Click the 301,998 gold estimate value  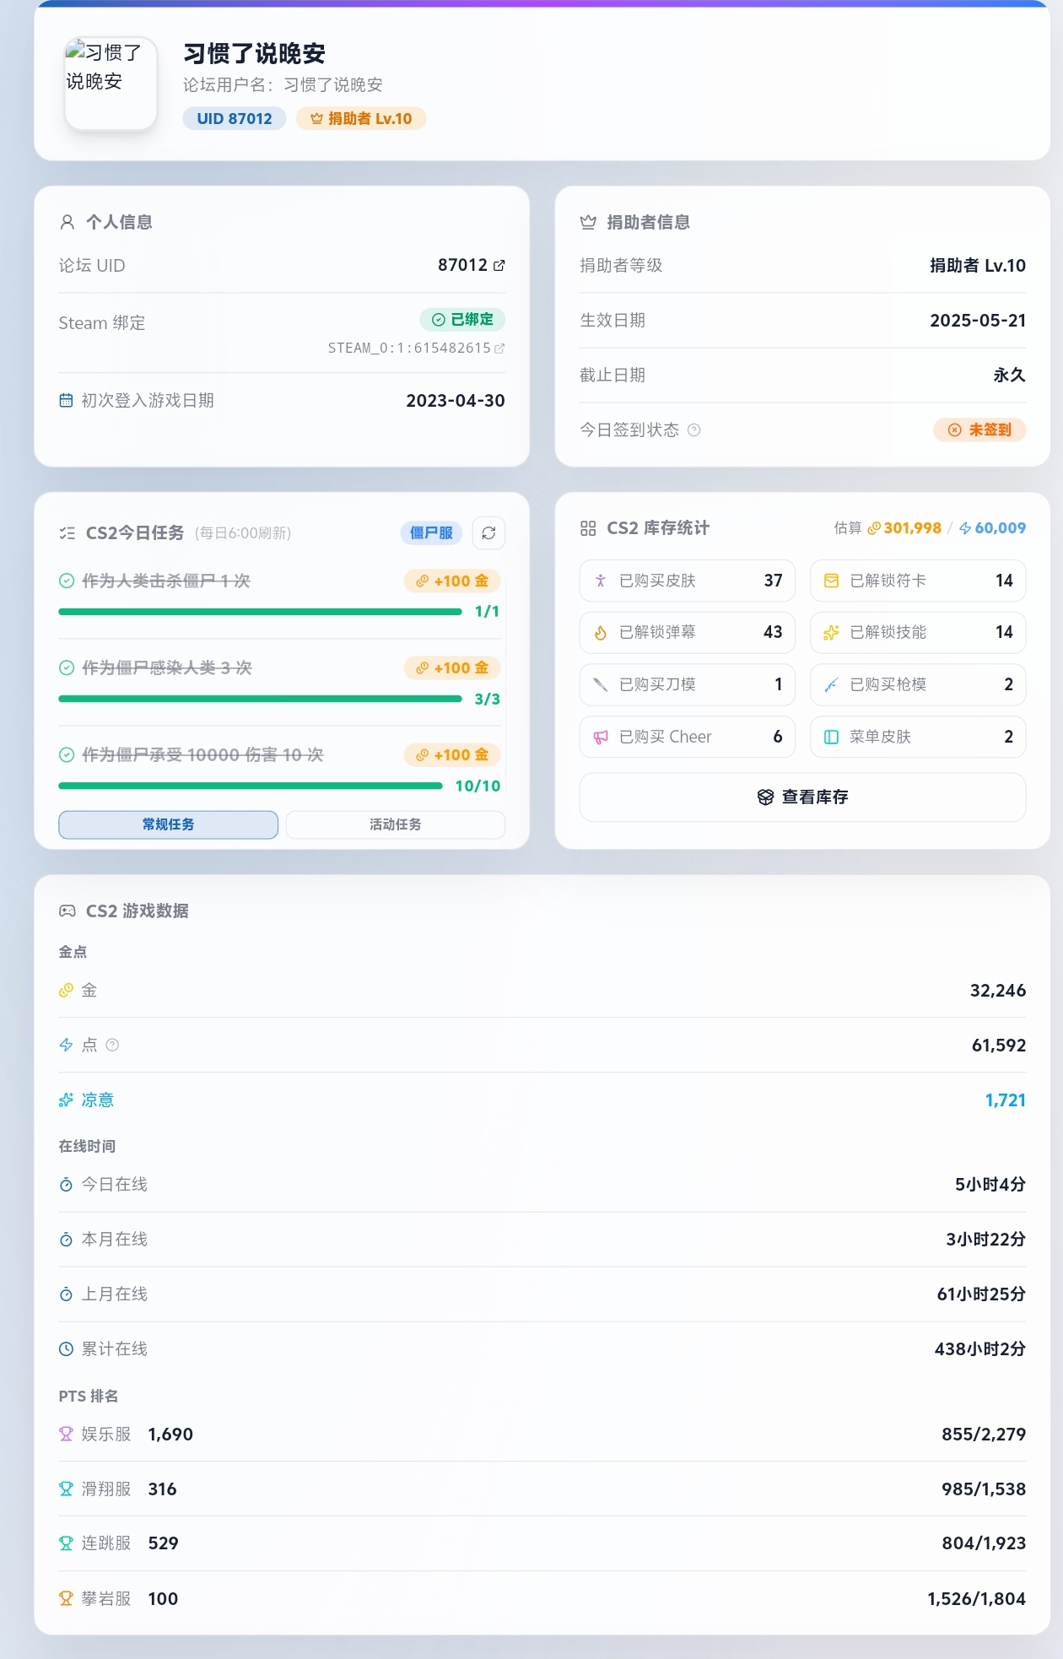[x=912, y=528]
